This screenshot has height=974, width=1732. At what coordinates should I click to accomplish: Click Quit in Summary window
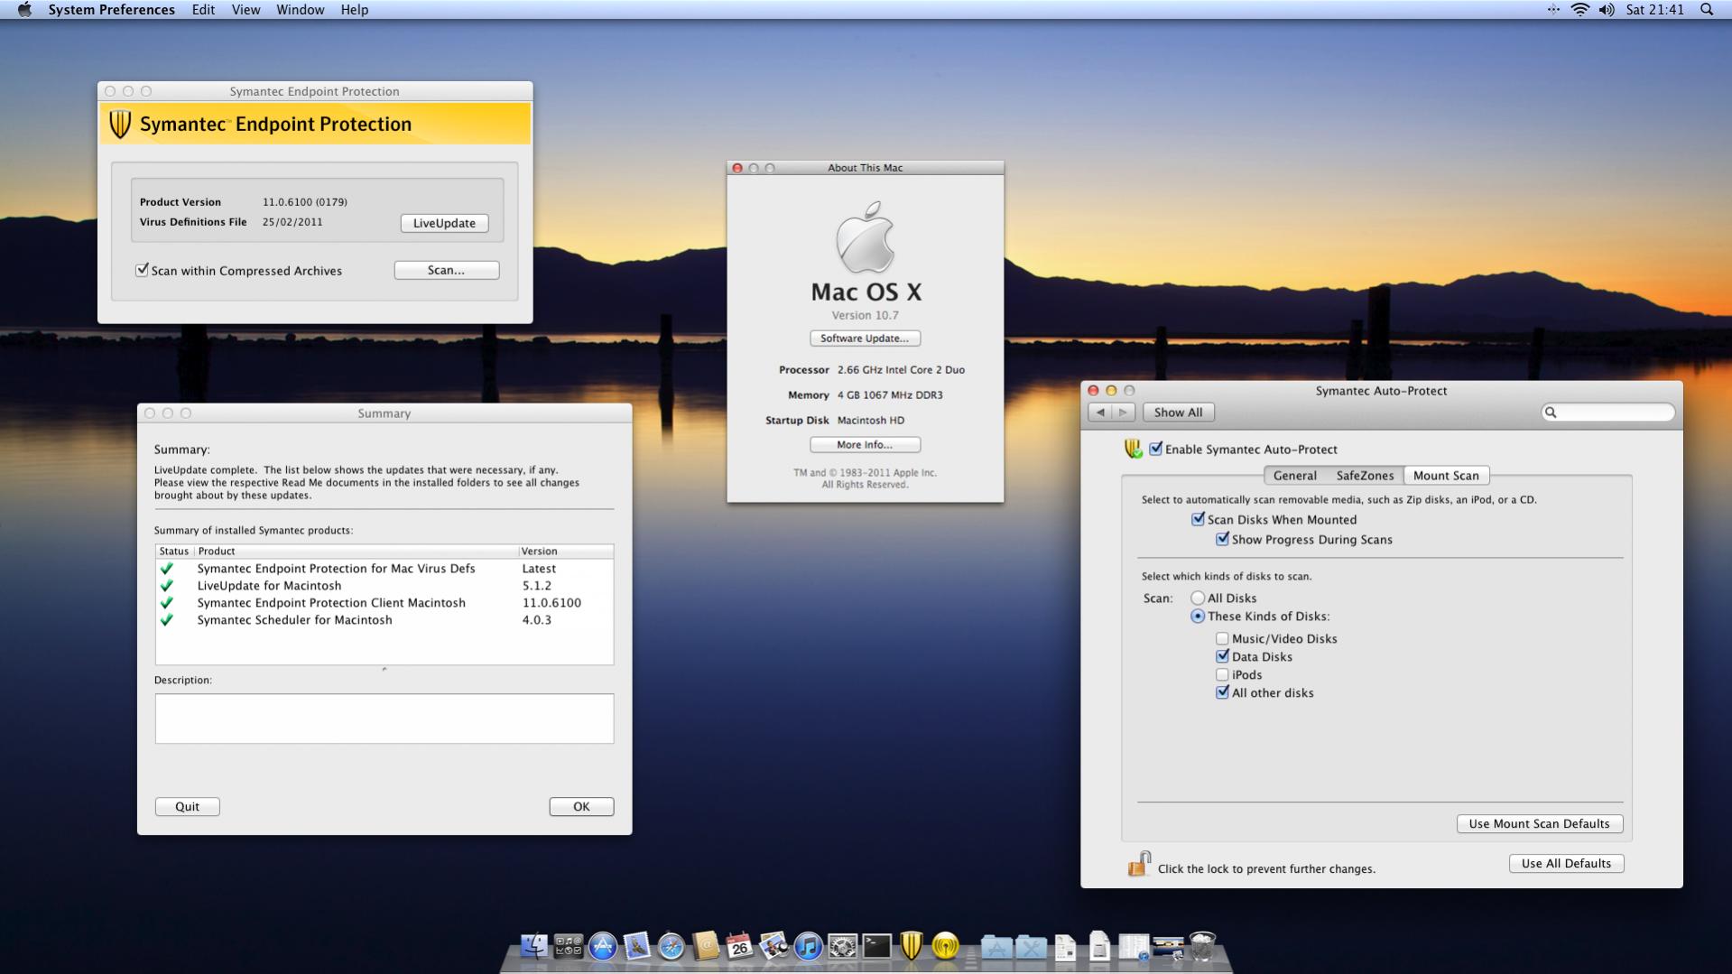pyautogui.click(x=187, y=806)
